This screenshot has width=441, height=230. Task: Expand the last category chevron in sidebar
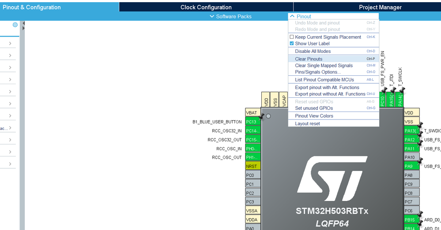tap(10, 164)
